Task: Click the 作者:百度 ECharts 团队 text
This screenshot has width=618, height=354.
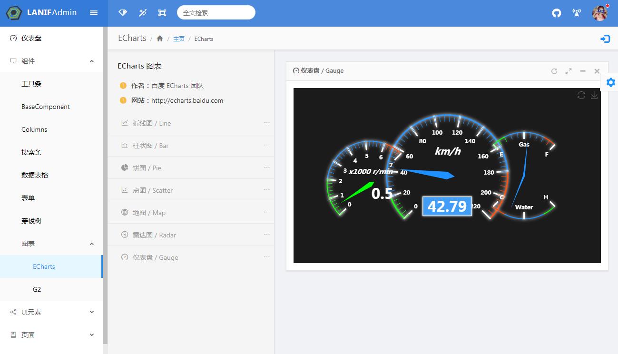Action: [x=167, y=86]
